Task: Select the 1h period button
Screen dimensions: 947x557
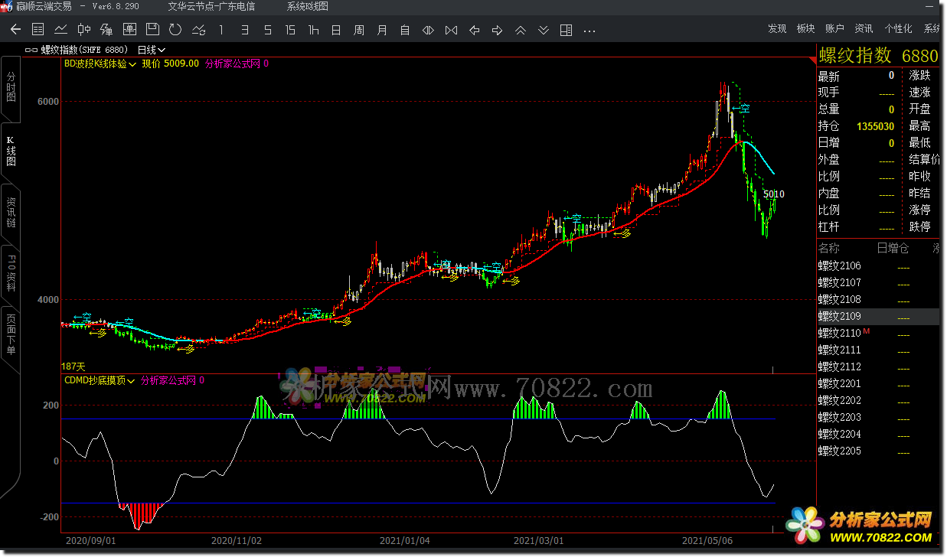Action: click(313, 30)
